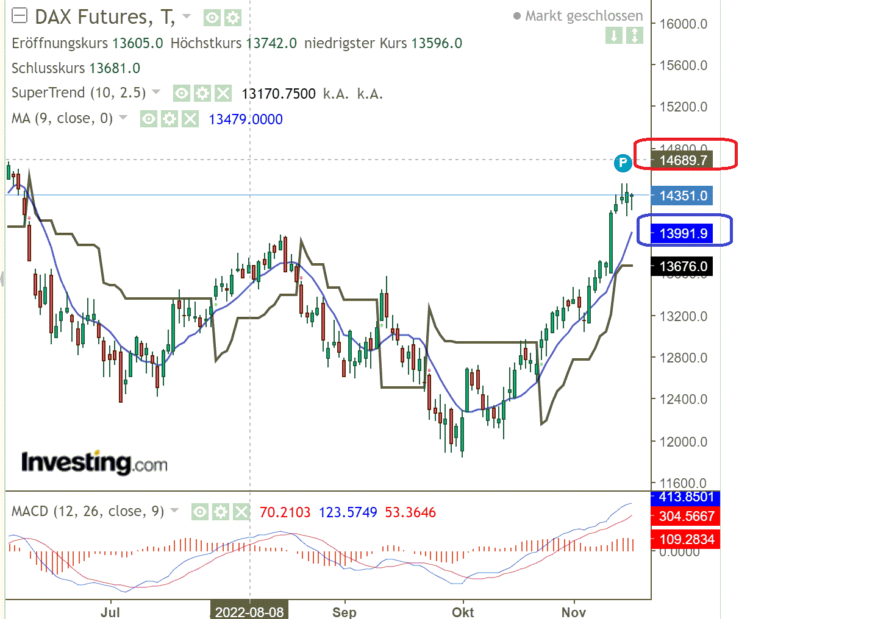Open the DAX Futures dropdown arrow

coord(186,17)
